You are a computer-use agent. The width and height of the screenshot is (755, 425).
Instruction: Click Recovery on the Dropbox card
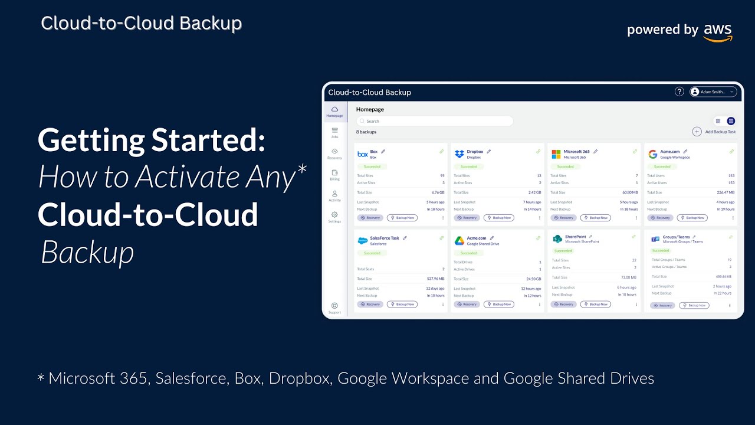(x=467, y=218)
